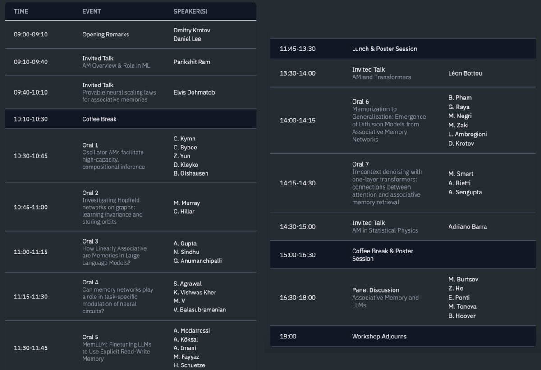Click panelist M. Burtsev

point(463,280)
